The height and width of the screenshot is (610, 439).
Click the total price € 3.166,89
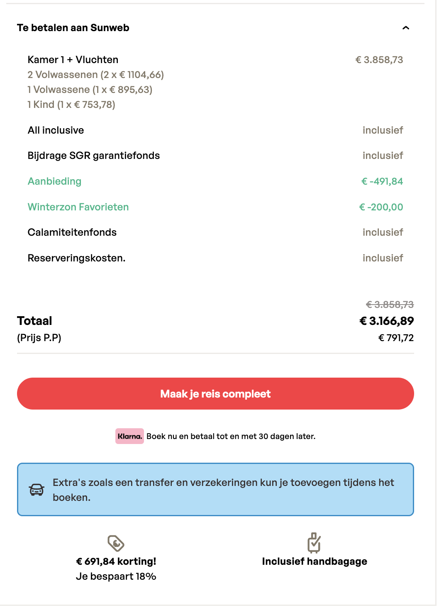click(386, 321)
